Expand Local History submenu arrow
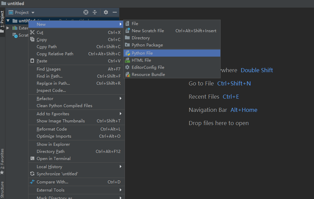This screenshot has height=199, width=314. pos(121,166)
